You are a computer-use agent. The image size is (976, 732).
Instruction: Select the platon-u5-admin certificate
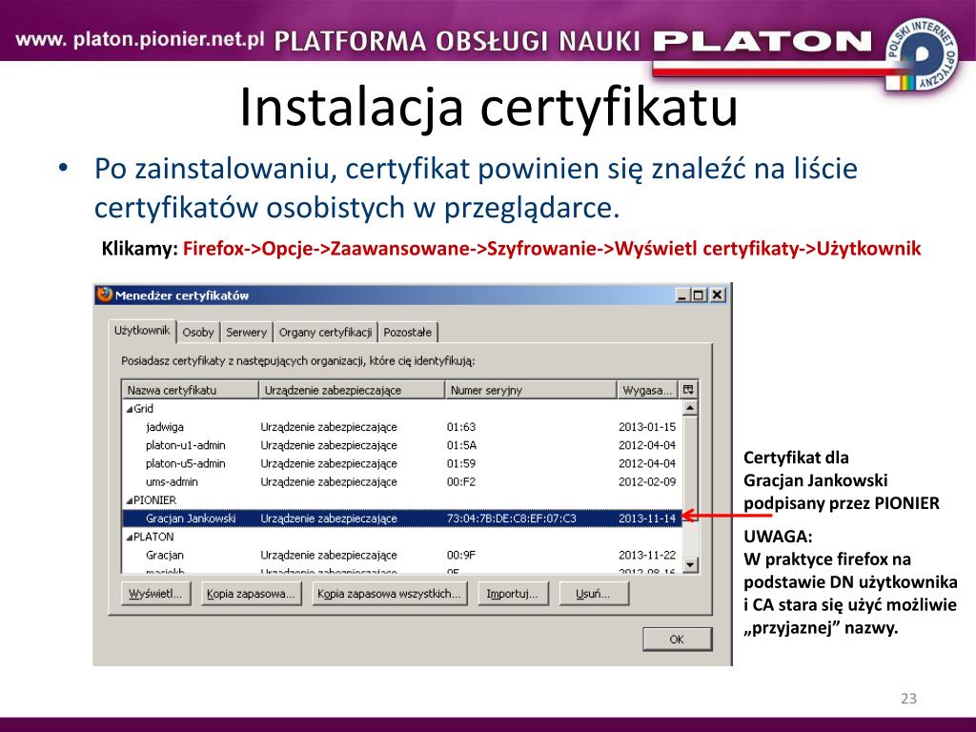(x=402, y=464)
